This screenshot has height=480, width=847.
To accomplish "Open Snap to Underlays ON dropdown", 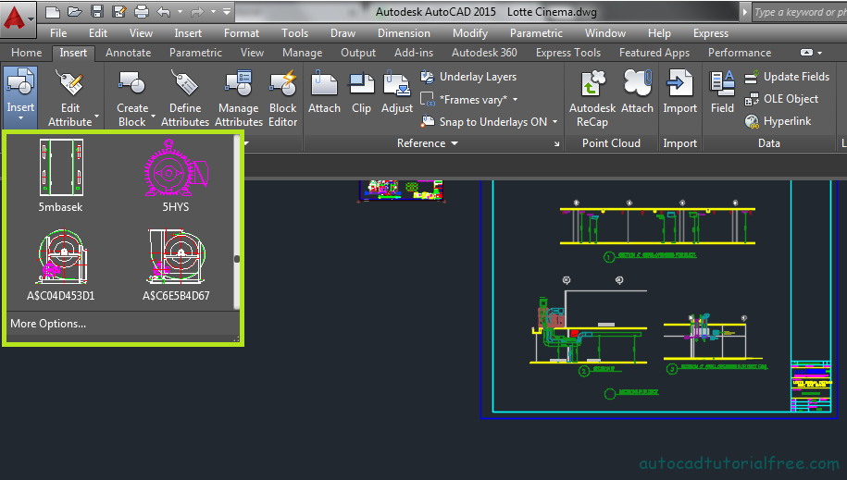I will coord(554,122).
